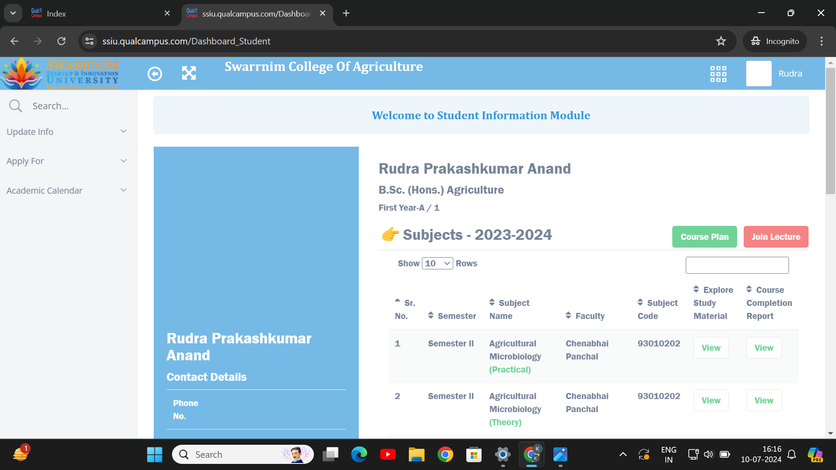The image size is (836, 470).
Task: Click the volume speaker tray icon
Action: coord(709,455)
